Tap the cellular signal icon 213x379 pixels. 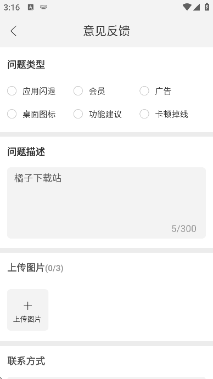click(197, 7)
